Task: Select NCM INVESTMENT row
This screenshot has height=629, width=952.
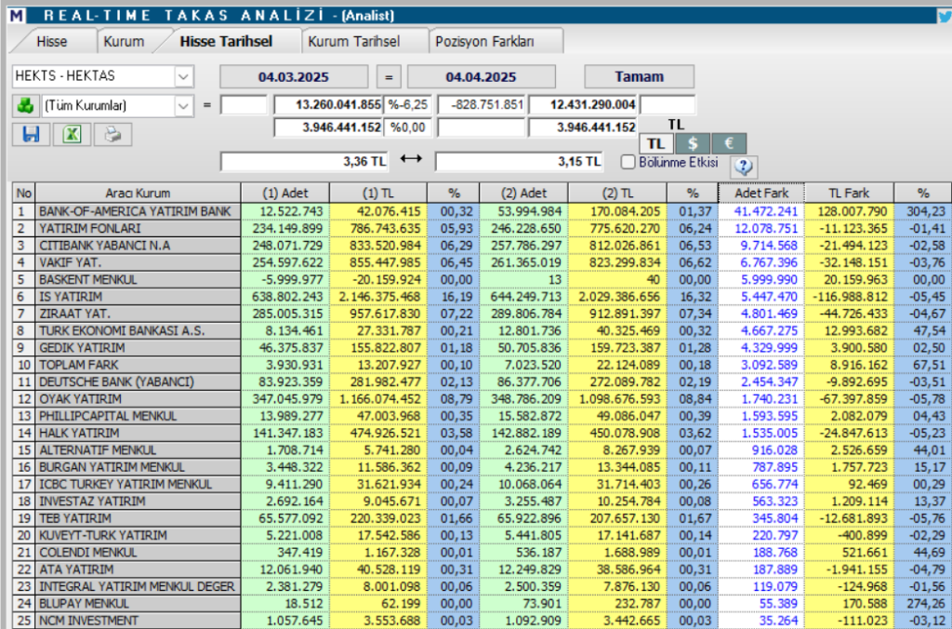Action: point(483,621)
